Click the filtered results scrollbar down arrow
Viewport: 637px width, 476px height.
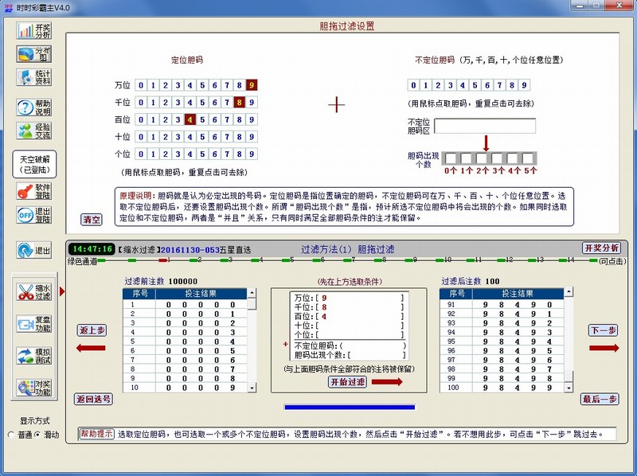(x=568, y=389)
